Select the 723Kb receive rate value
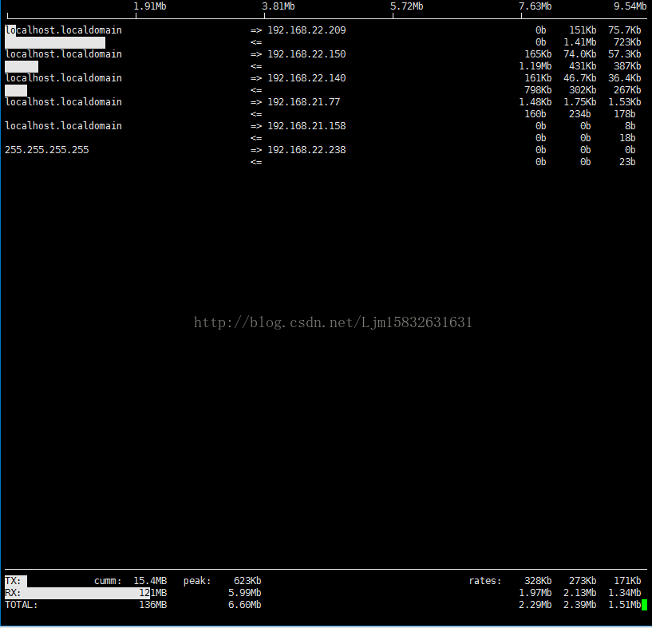 tap(627, 42)
